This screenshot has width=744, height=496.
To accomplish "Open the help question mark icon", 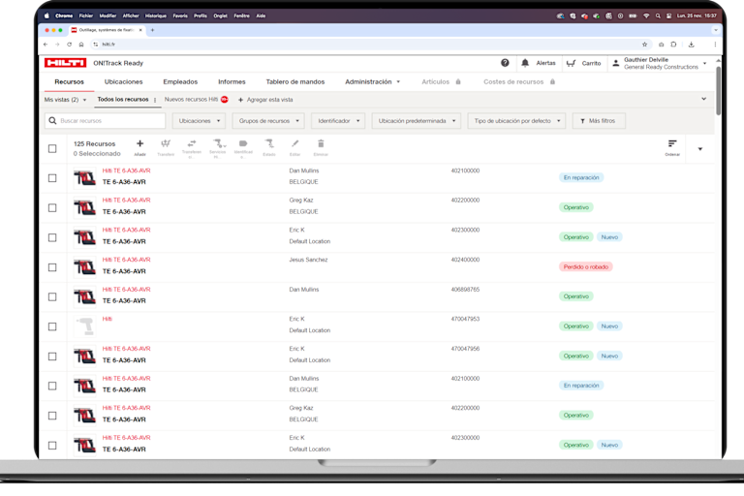I will pyautogui.click(x=505, y=63).
